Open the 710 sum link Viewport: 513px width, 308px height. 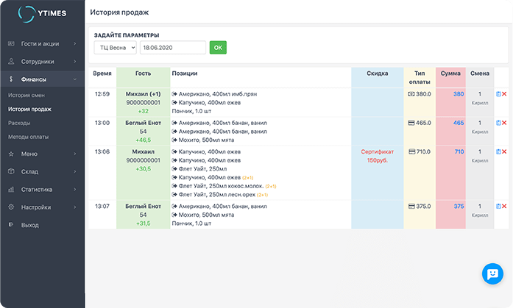tap(459, 151)
